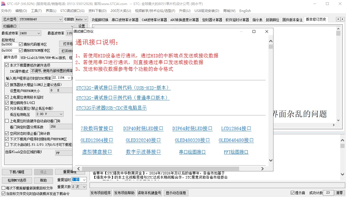Open FFT绘图接口 link
This screenshot has height=197, width=346.
click(236, 152)
